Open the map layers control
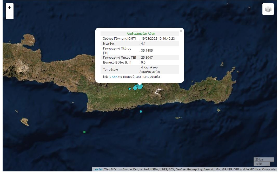Viewport: 278px width, 174px height. tap(268, 9)
